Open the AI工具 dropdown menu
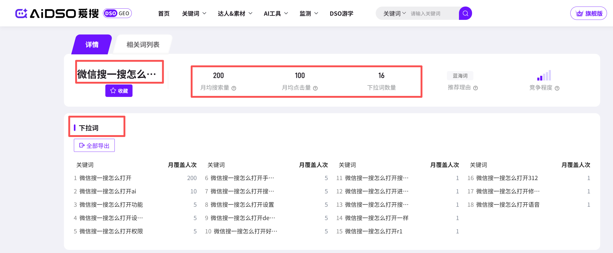This screenshot has height=253, width=613. tap(276, 14)
